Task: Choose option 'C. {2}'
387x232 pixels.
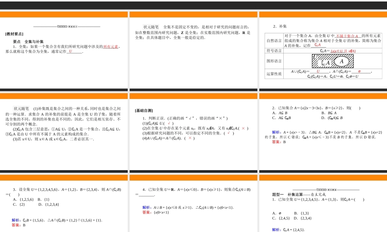Action: 19,205
